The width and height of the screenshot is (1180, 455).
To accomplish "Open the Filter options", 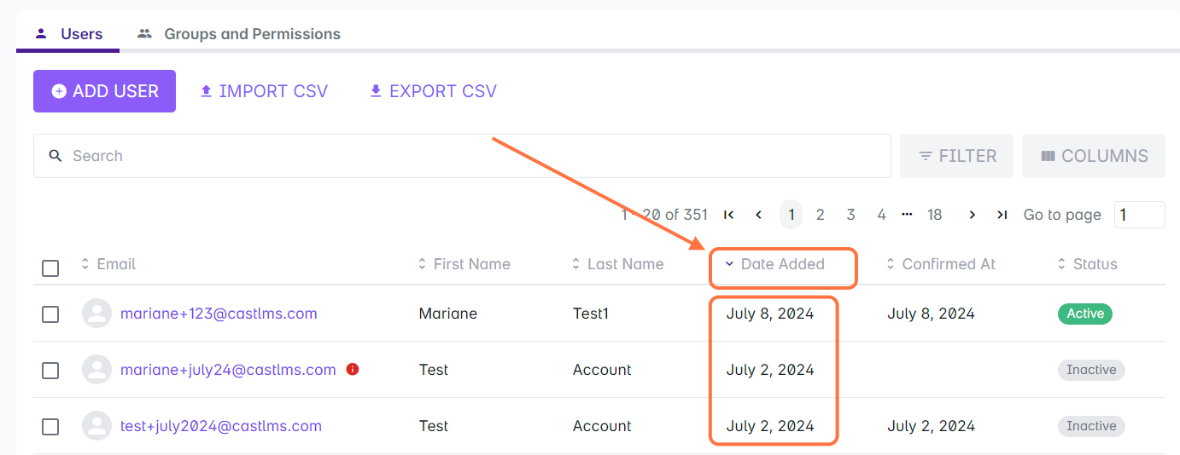I will click(956, 156).
